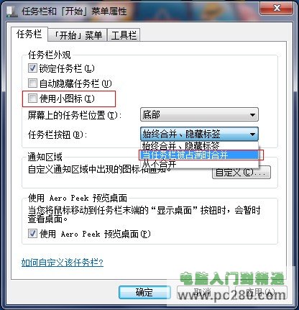Click the arrow of the 任务栏按钮 combo box
The width and height of the screenshot is (299, 310).
pos(252,134)
